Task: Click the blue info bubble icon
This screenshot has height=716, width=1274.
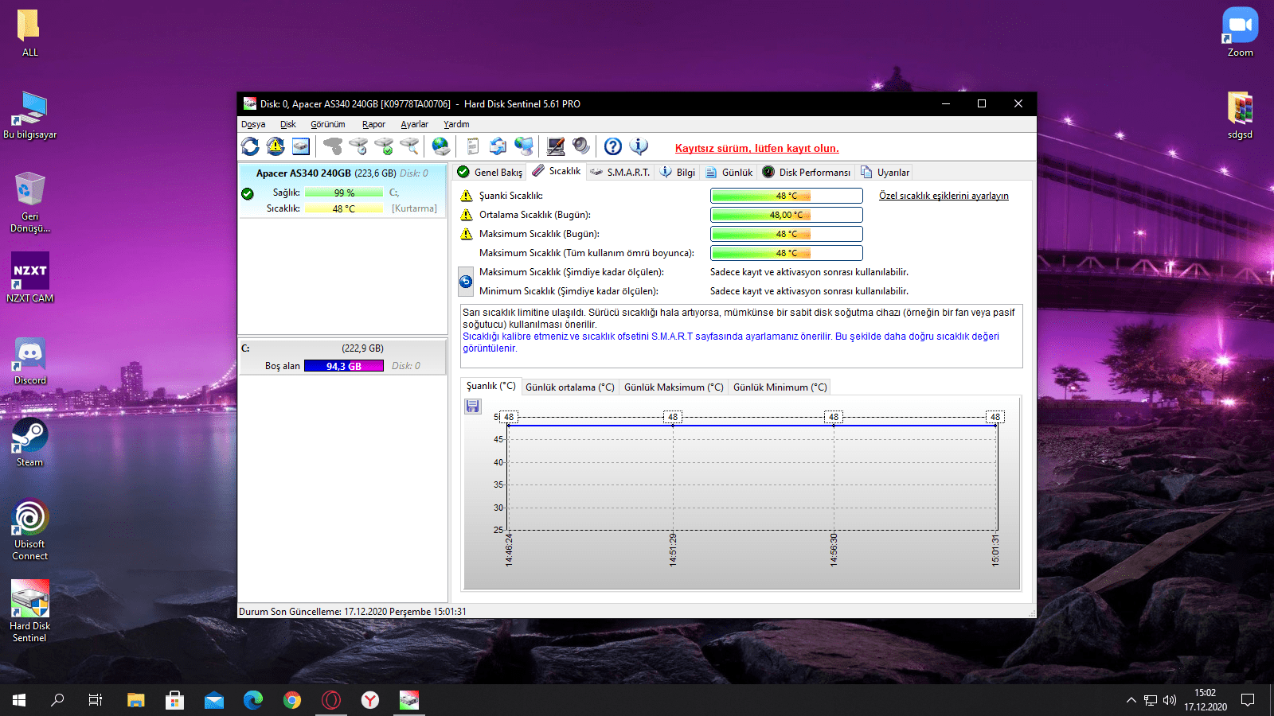Action: 639,146
